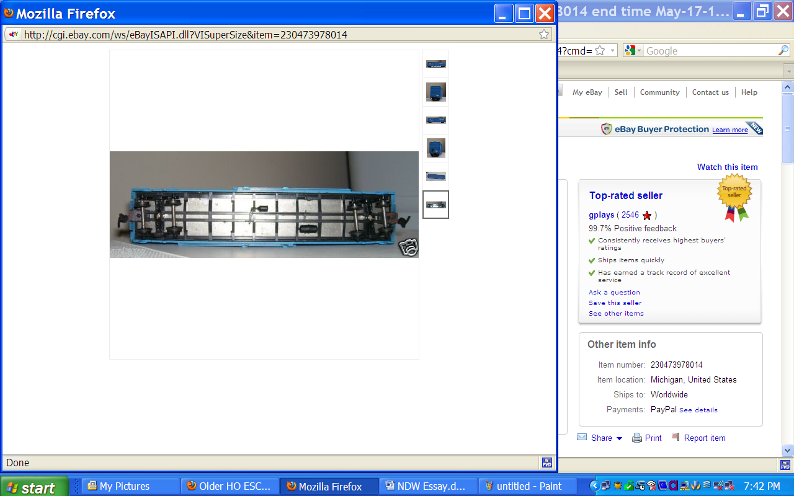Open the Share dropdown arrow
The width and height of the screenshot is (794, 496).
point(619,438)
